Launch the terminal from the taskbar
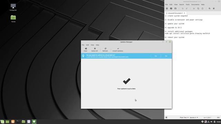The image size is (221, 124). 18,122
